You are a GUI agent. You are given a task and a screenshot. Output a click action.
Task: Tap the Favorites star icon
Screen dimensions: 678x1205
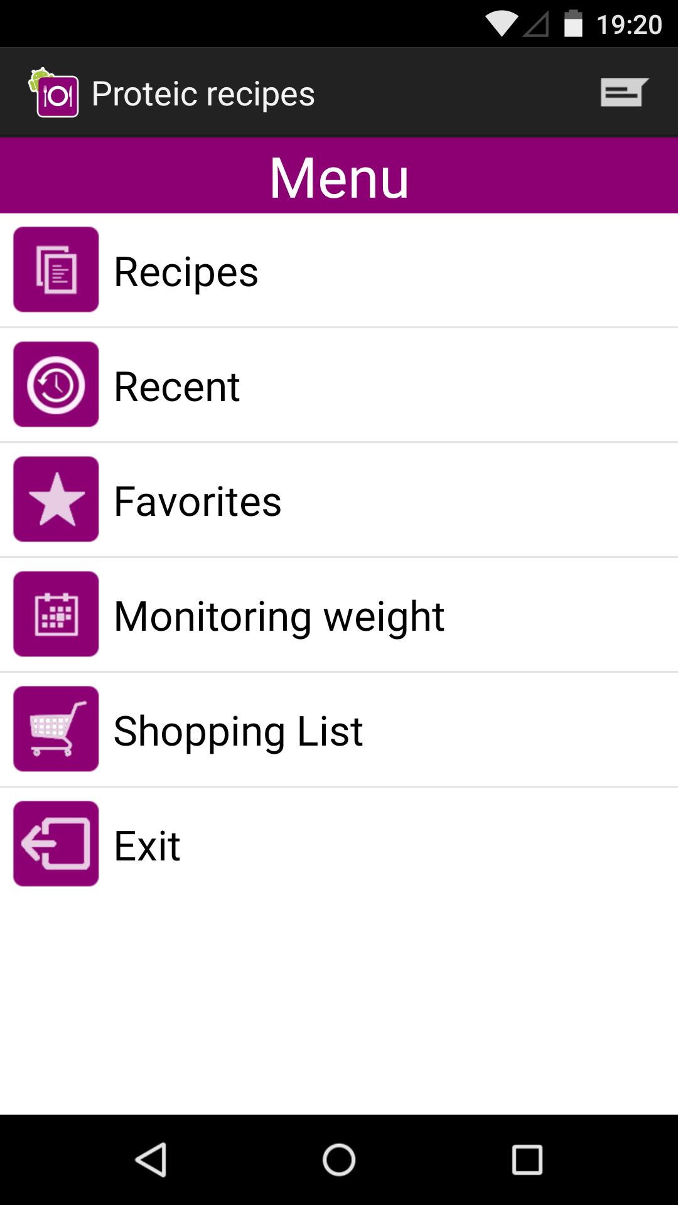(56, 499)
